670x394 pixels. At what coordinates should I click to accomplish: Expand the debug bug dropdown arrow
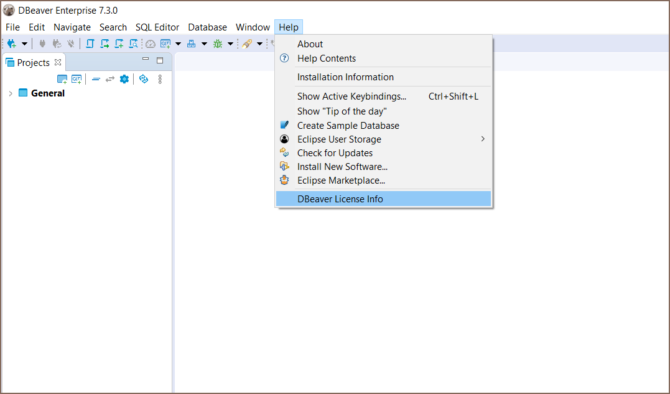click(230, 44)
